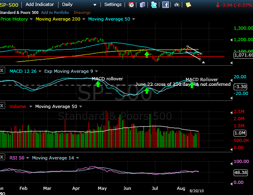
Task: Open the MACD 12 26 dropdown
Action: point(40,70)
